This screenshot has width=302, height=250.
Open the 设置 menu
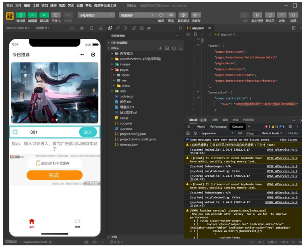click(x=80, y=6)
